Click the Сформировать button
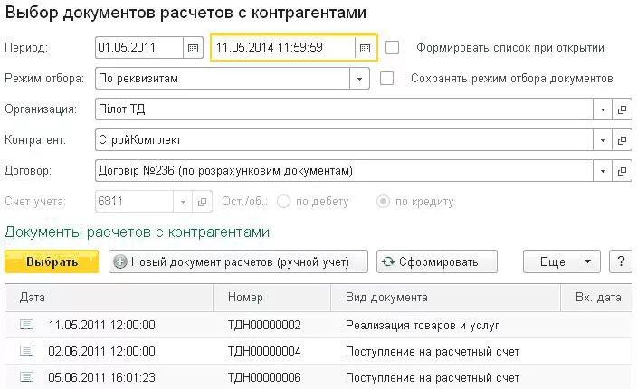637x389 pixels. (437, 261)
